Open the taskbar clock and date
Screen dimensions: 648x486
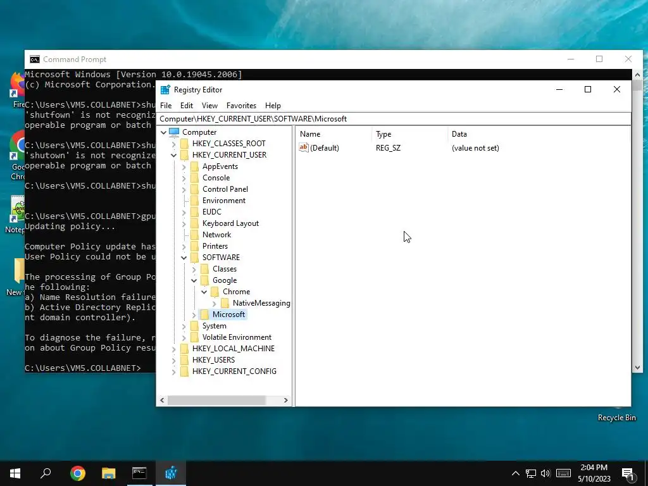point(594,473)
